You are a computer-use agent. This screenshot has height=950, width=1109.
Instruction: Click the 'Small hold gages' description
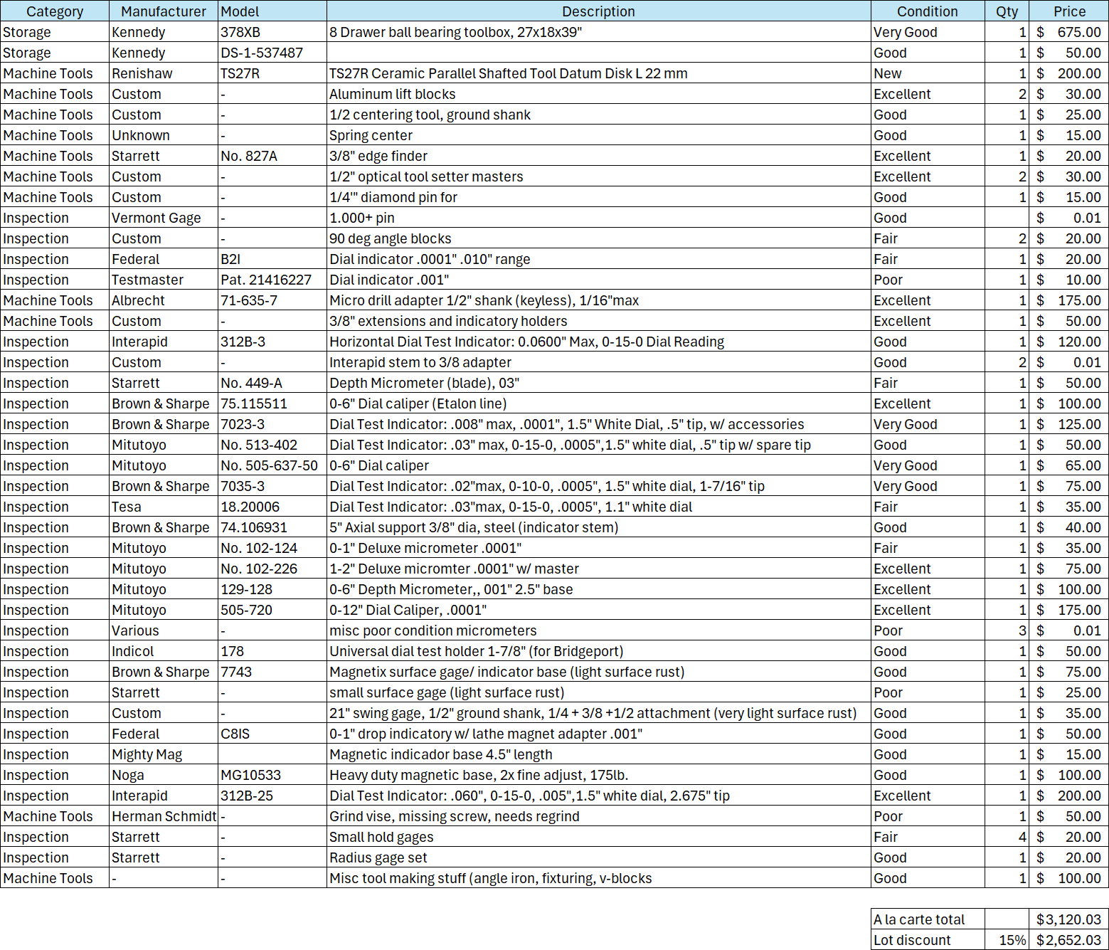coord(599,837)
